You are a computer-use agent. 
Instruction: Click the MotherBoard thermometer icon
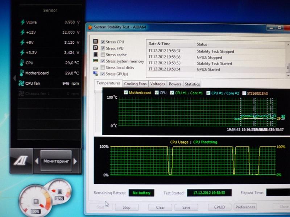pyautogui.click(x=21, y=73)
